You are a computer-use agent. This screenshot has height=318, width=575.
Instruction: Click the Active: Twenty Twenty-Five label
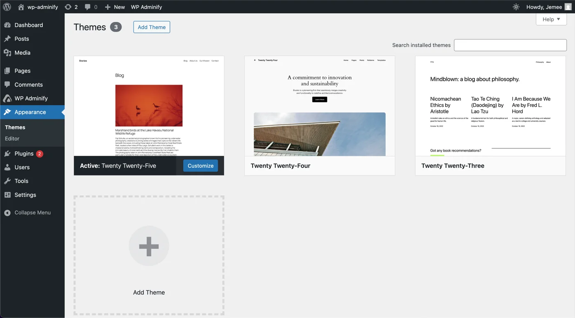point(118,166)
